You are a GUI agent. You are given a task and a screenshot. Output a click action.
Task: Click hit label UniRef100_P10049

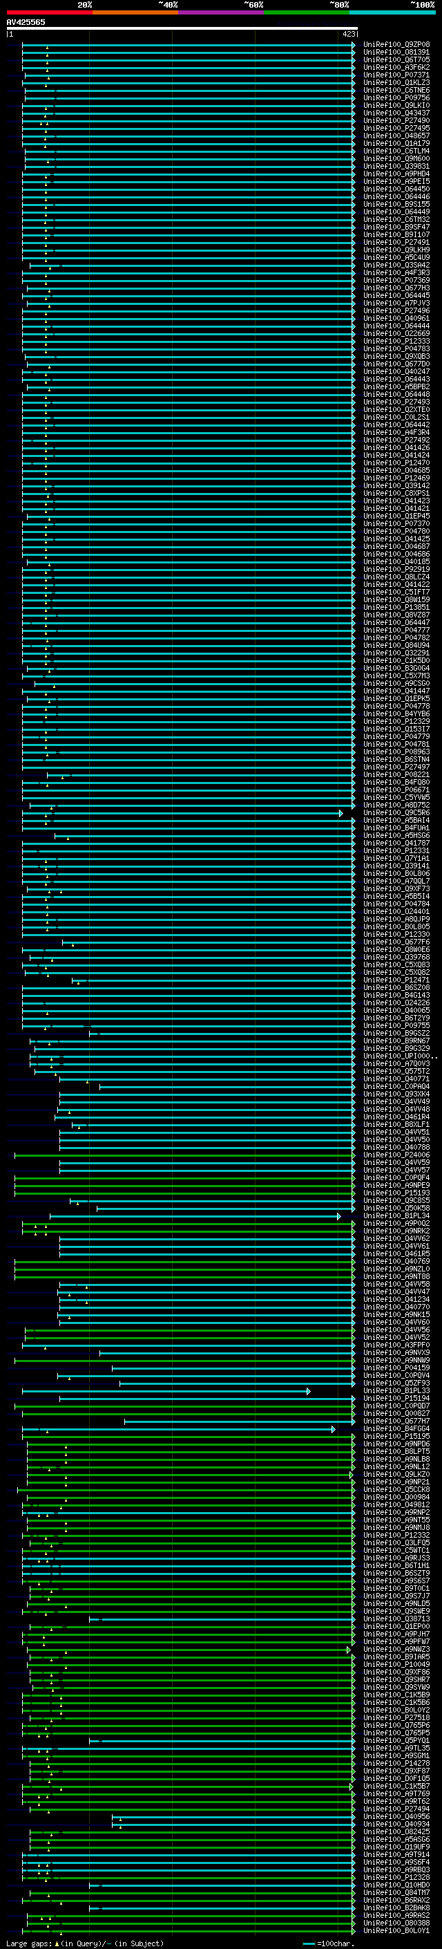click(396, 1663)
